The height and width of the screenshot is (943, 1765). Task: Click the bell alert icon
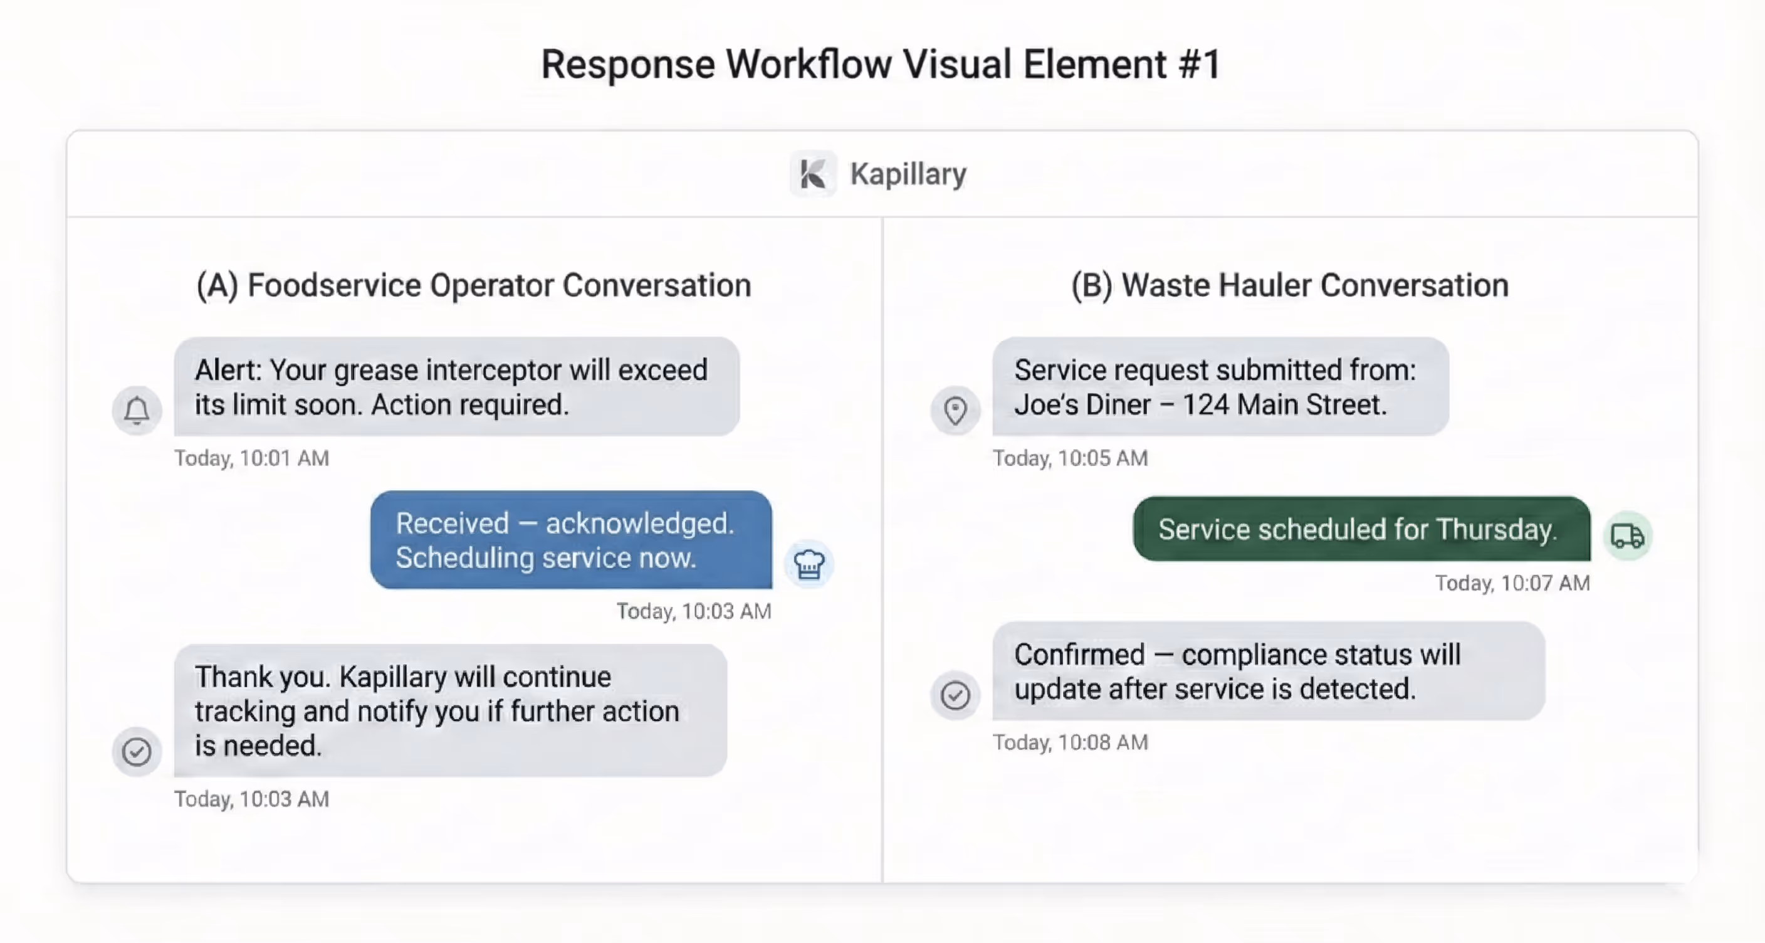pos(137,410)
